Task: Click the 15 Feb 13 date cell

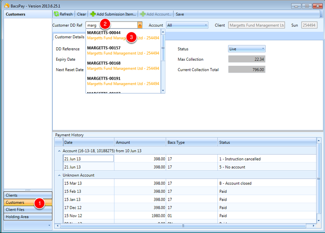Action: point(89,191)
